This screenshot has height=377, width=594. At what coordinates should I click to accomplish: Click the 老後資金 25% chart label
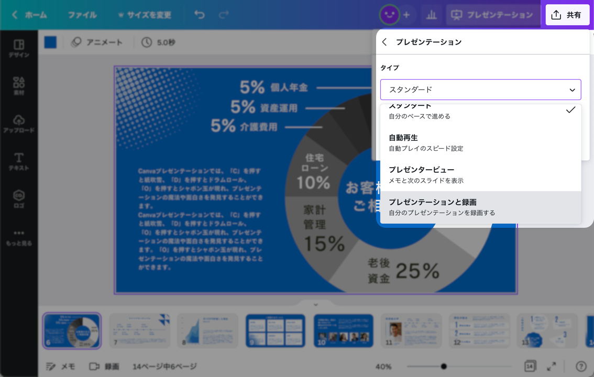[x=403, y=271]
